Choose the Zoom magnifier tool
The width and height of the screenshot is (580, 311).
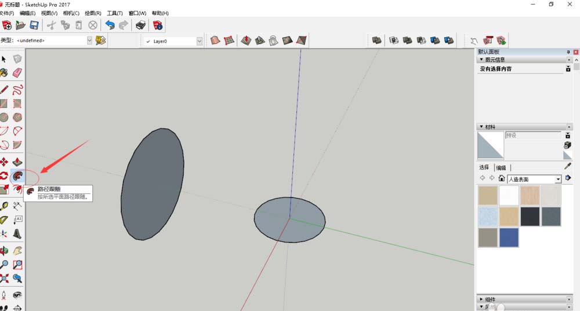[x=4, y=265]
